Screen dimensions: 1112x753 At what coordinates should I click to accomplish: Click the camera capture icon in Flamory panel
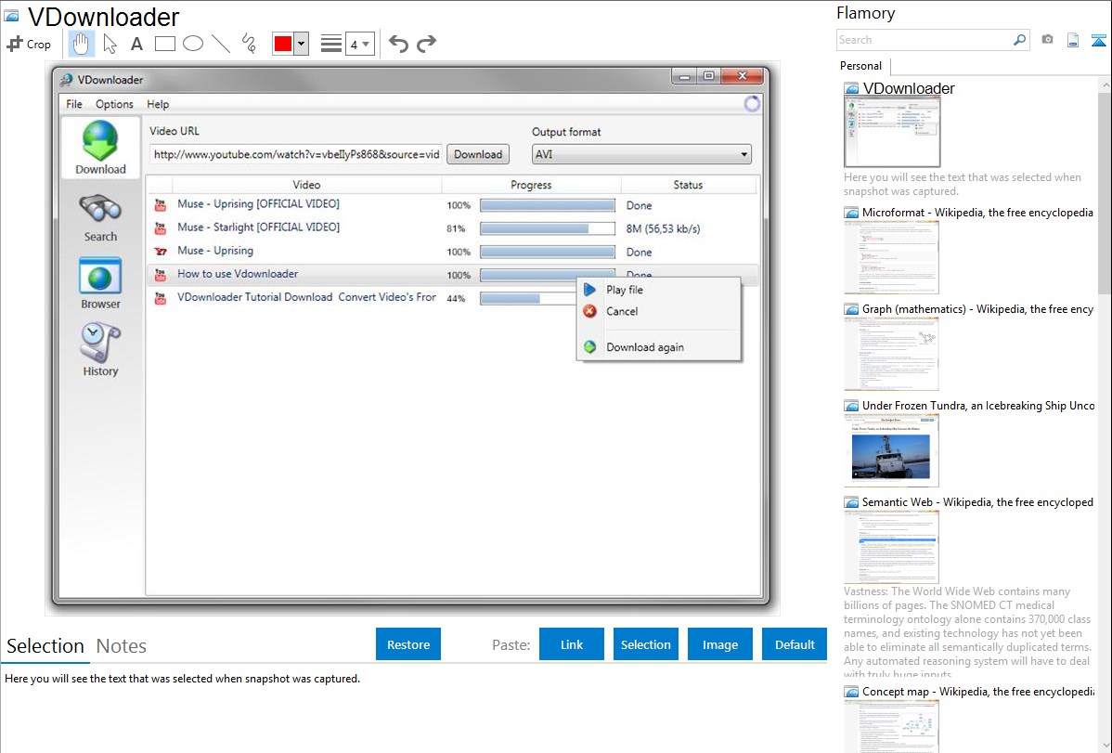[x=1047, y=40]
